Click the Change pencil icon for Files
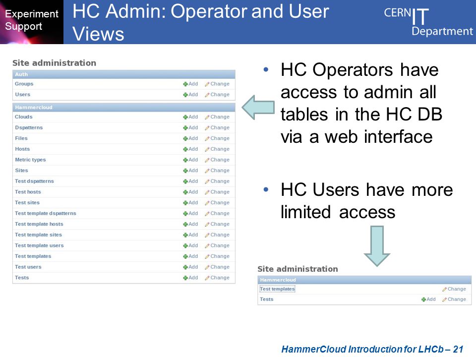 point(207,138)
